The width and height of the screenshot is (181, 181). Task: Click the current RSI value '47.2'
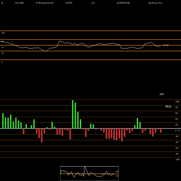point(166,45)
